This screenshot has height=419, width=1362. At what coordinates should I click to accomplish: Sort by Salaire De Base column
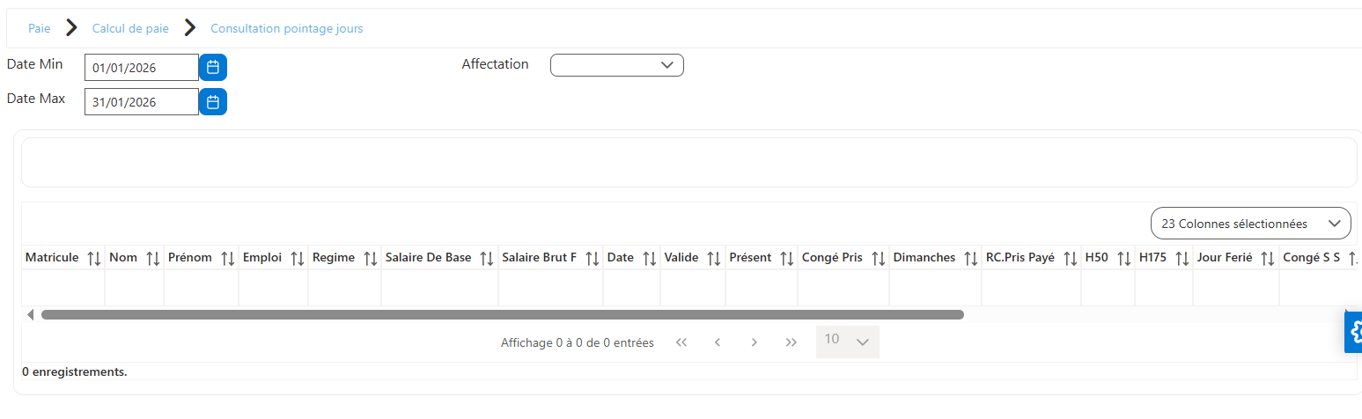pyautogui.click(x=486, y=258)
